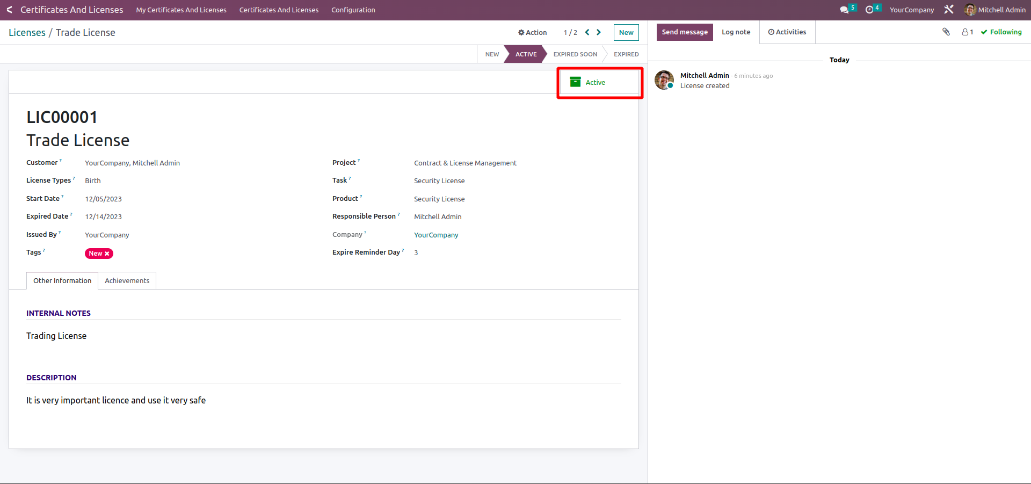
Task: Click the paperclip attachments icon
Action: (946, 32)
